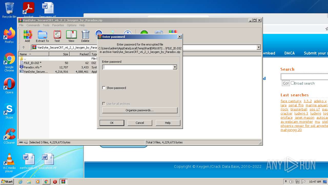This screenshot has height=185, width=328.
Task: Click the WinRAR taskbar button
Action: [x=64, y=182]
